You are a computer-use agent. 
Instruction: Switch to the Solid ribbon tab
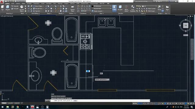point(12,4)
